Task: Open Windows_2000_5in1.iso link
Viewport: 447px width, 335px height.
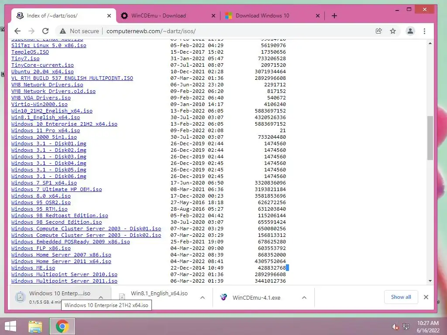Action: pyautogui.click(x=44, y=137)
